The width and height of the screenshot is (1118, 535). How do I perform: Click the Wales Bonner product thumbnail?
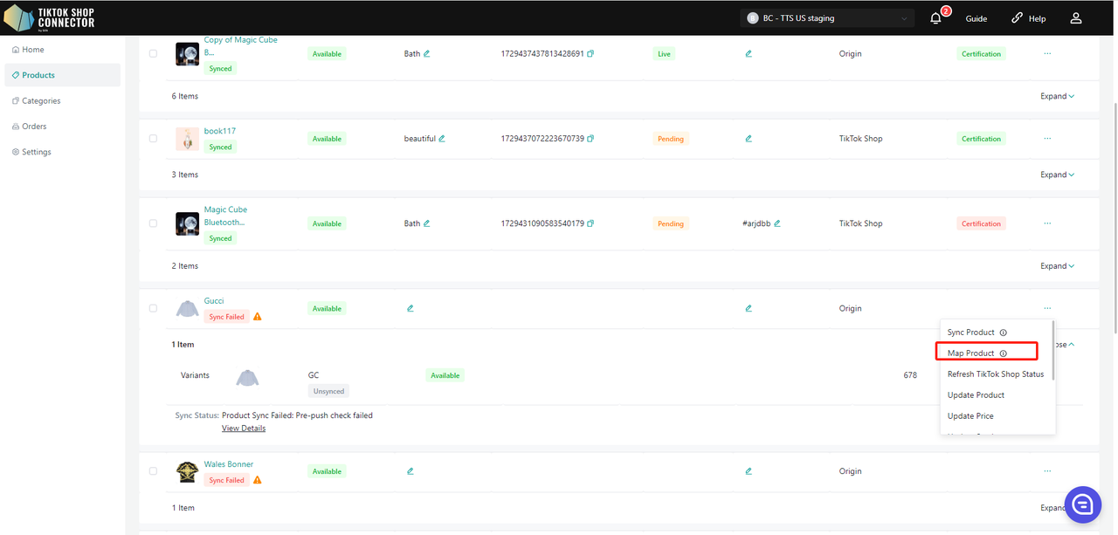[x=187, y=472]
